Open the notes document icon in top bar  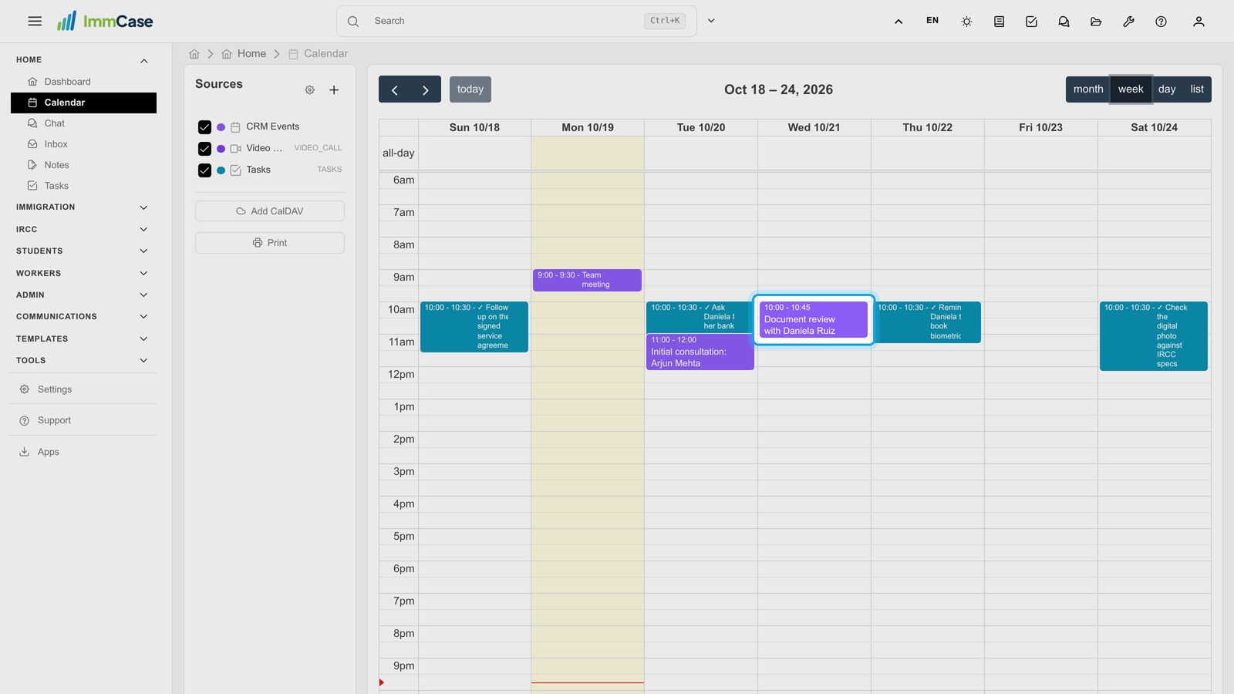tap(999, 22)
